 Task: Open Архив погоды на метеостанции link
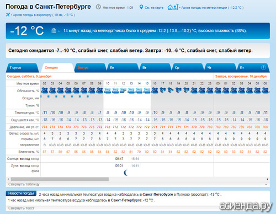pos(213,8)
